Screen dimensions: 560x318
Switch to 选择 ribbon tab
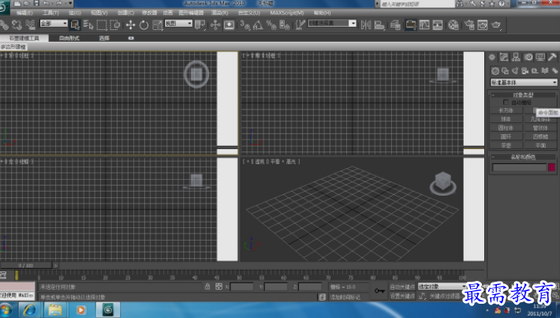click(104, 38)
